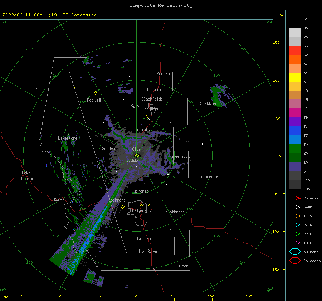This screenshot has width=322, height=301.
Task: Click the 2022/06/11 00:10:19 UTC Composite timestamp
Action: click(x=49, y=15)
